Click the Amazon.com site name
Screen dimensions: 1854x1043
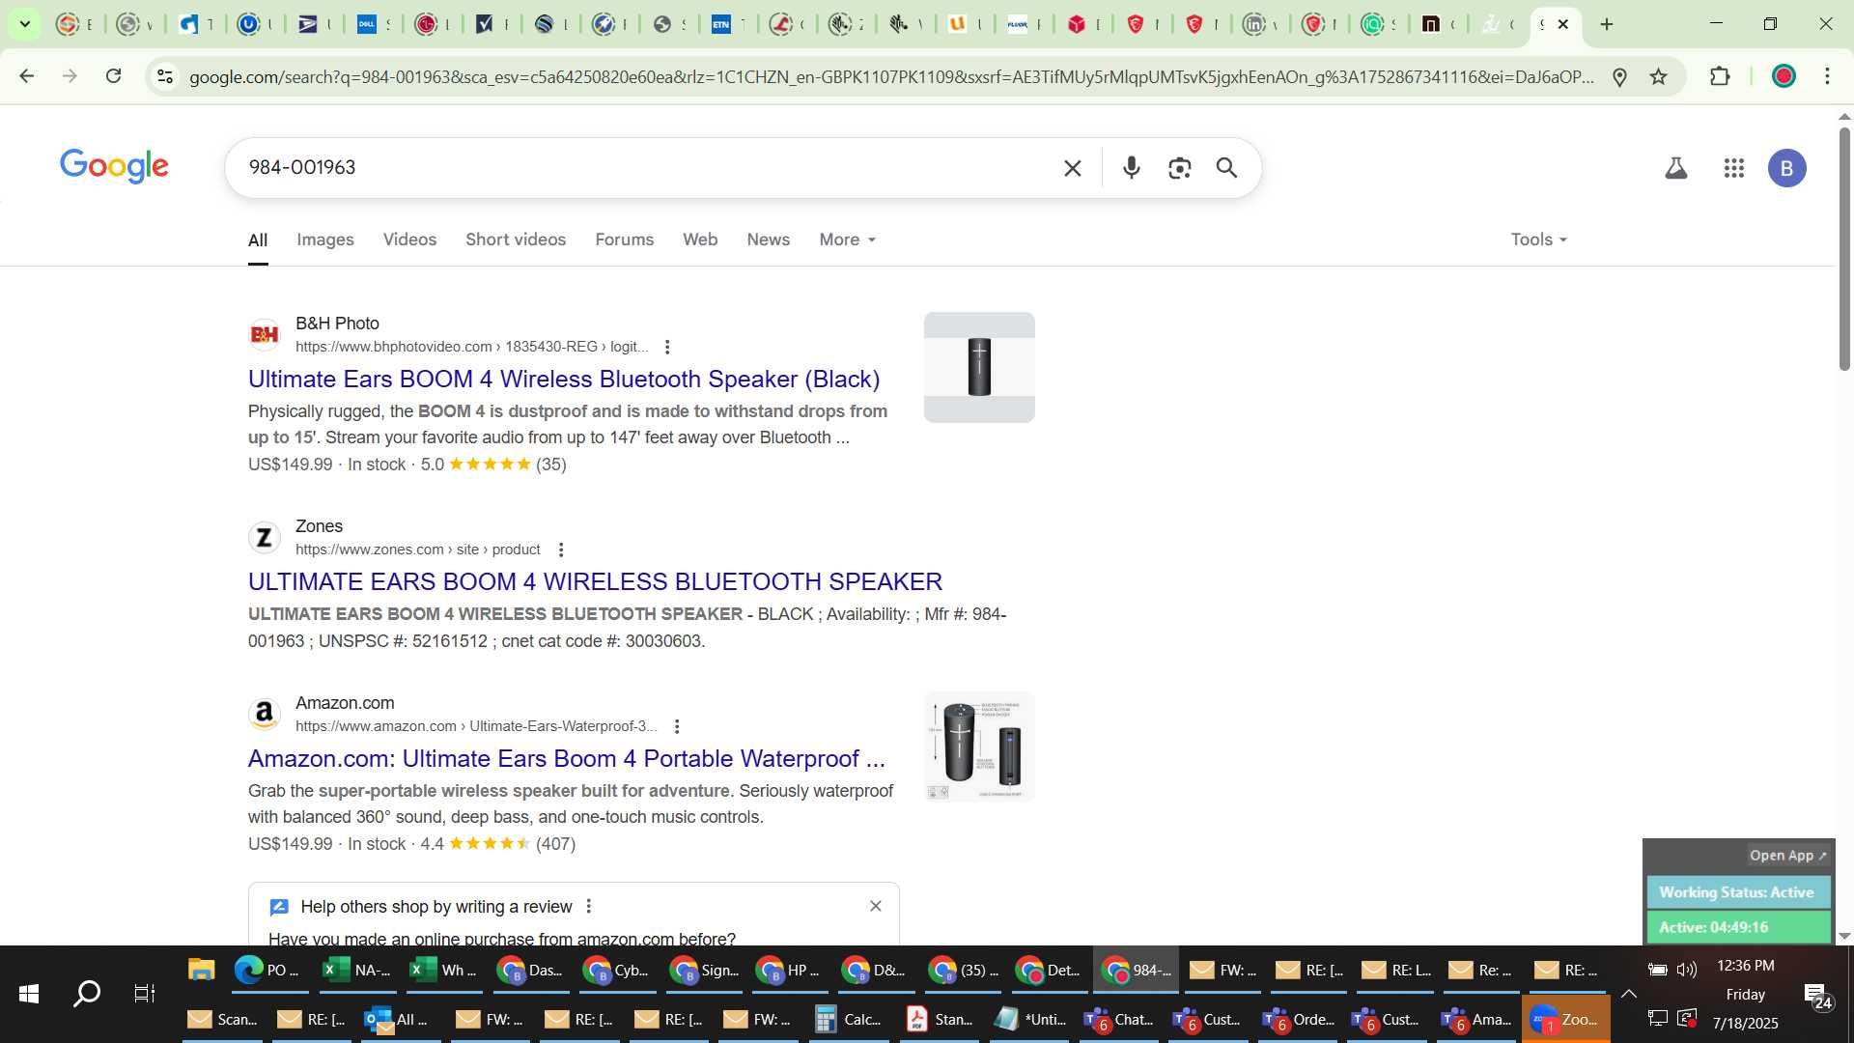tap(345, 703)
